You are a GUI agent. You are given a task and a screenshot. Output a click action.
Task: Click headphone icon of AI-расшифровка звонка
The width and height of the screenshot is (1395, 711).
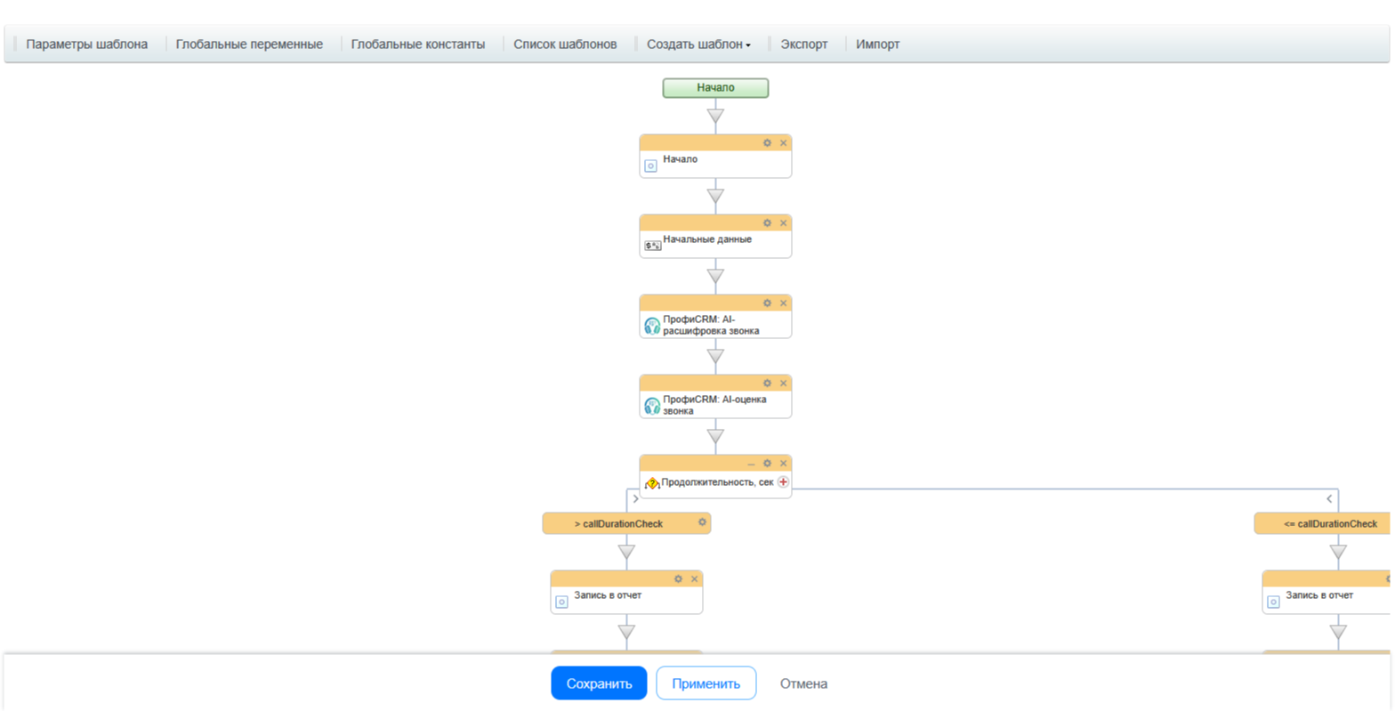click(652, 326)
